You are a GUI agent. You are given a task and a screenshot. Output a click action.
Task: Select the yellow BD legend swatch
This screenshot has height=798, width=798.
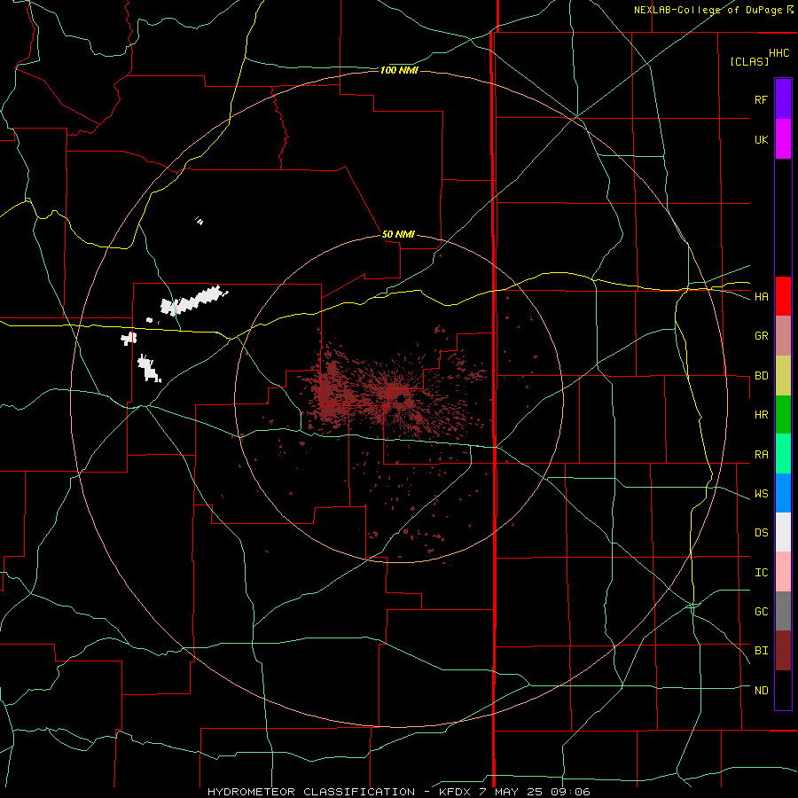(783, 376)
